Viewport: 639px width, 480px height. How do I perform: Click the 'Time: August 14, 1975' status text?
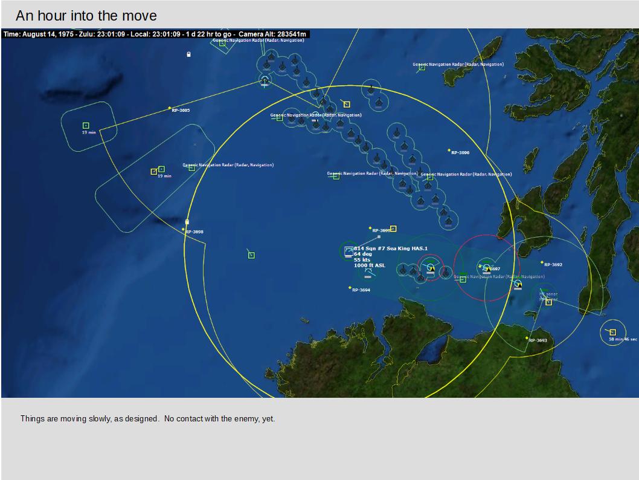(x=38, y=34)
